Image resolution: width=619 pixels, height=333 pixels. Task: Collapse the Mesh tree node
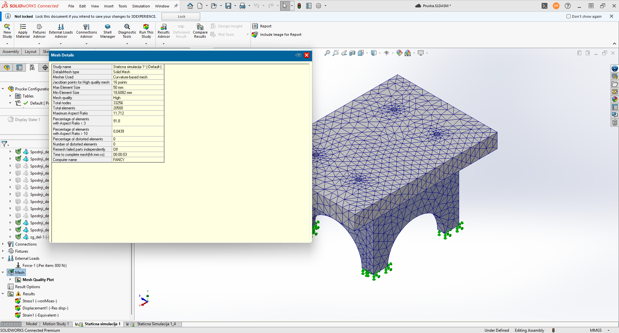(x=3, y=273)
